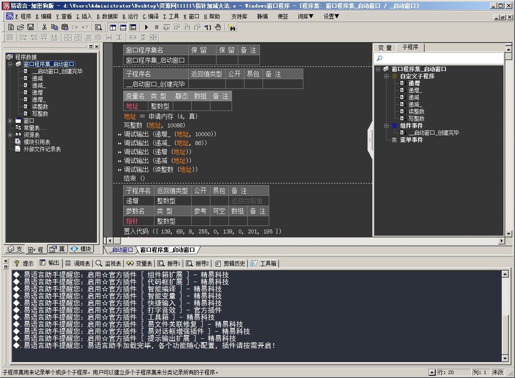Open the T.工具 menu
The image size is (515, 378).
point(171,16)
